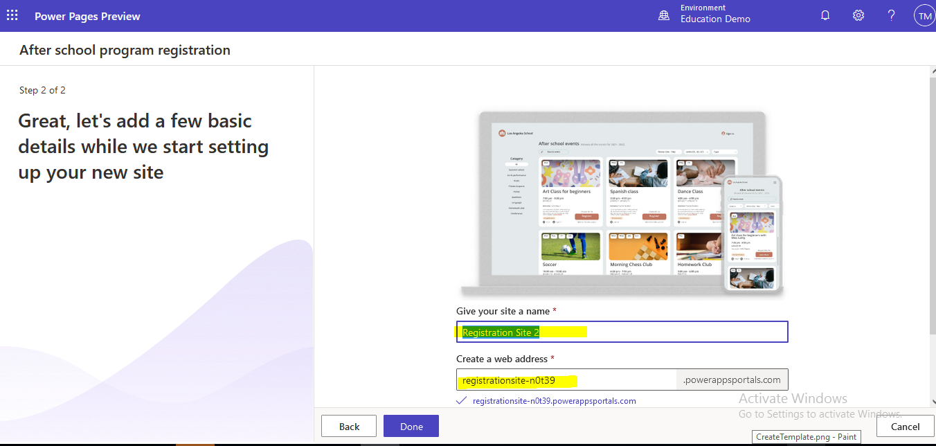
Task: Click the Power Pages Preview header title
Action: pyautogui.click(x=87, y=15)
